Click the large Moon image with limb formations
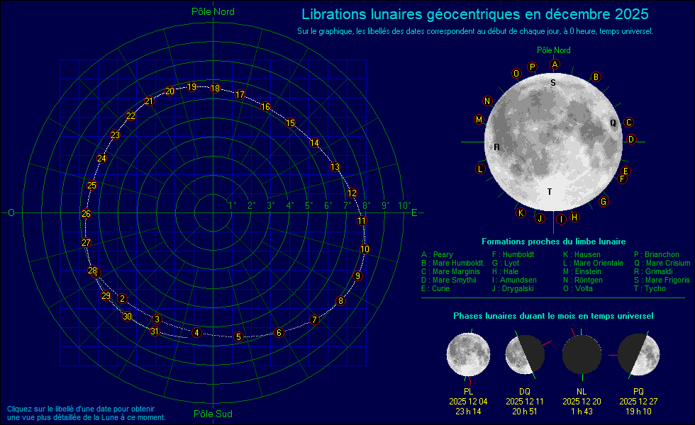 (553, 138)
